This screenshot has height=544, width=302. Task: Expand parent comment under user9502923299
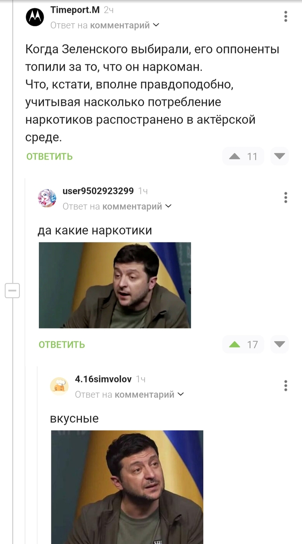pos(117,206)
